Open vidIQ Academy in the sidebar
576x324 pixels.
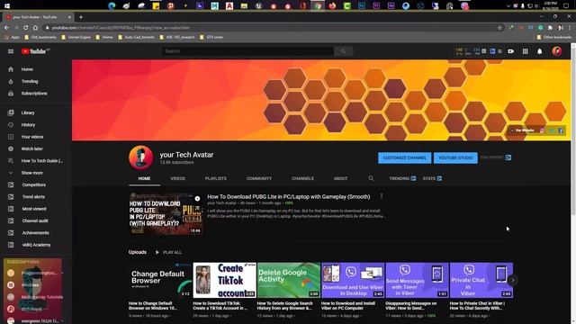tap(36, 245)
